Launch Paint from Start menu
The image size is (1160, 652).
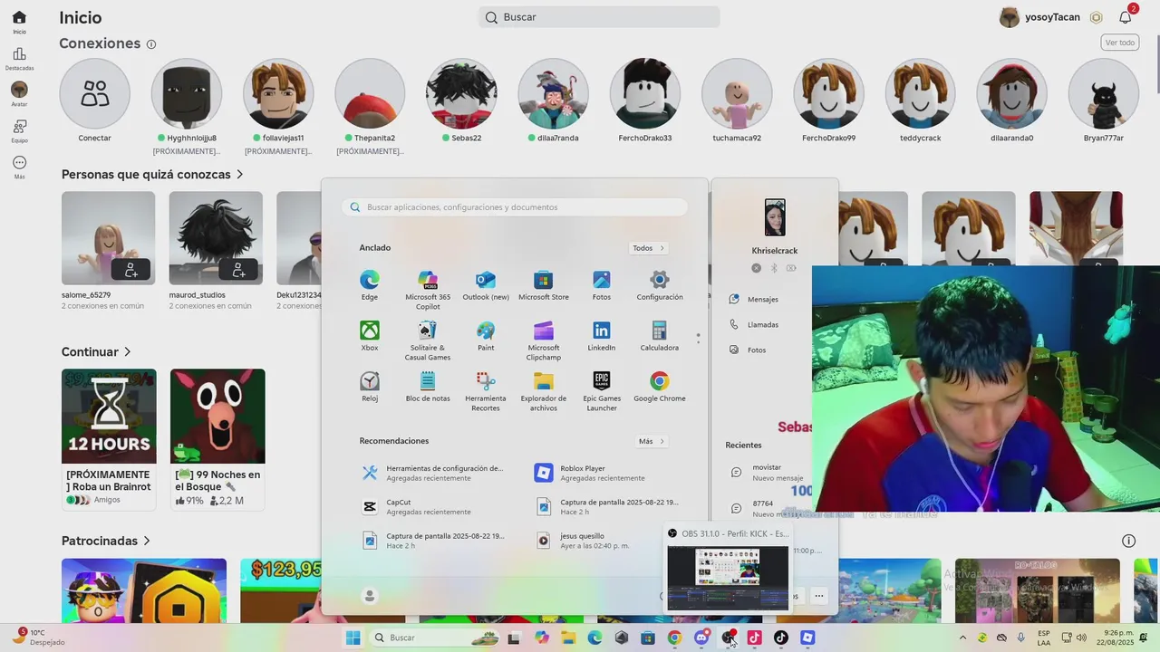486,336
